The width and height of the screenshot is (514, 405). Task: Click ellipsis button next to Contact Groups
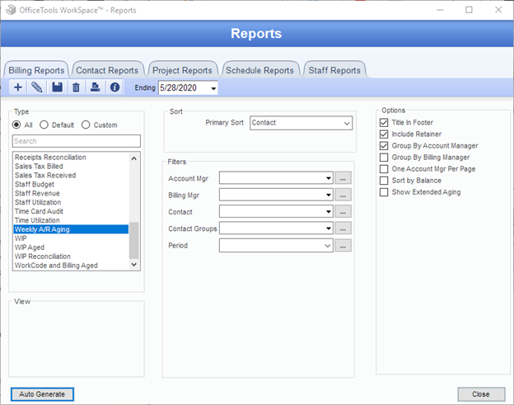343,228
